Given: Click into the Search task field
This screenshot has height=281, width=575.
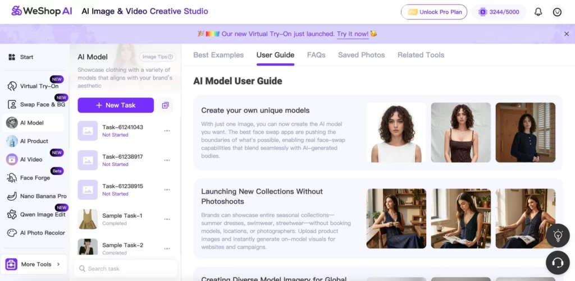Looking at the screenshot, I should 126,269.
